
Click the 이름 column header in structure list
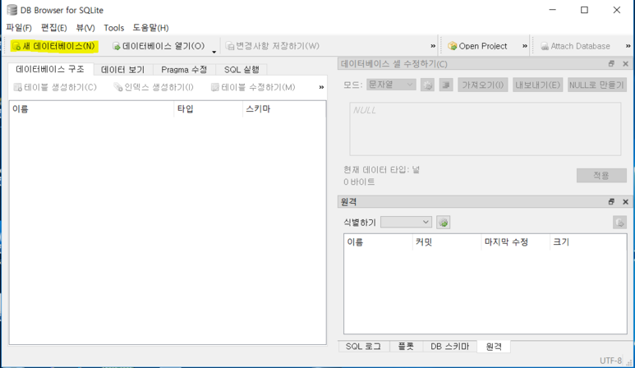pos(91,109)
